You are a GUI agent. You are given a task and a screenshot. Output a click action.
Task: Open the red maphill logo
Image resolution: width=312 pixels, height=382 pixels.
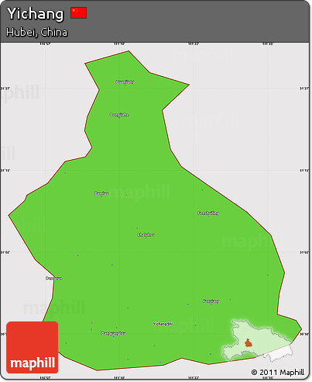click(33, 347)
